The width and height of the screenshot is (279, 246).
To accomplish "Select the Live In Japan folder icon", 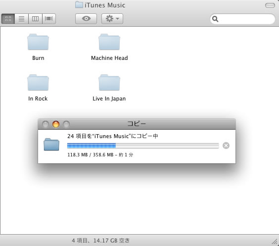I will tap(109, 83).
